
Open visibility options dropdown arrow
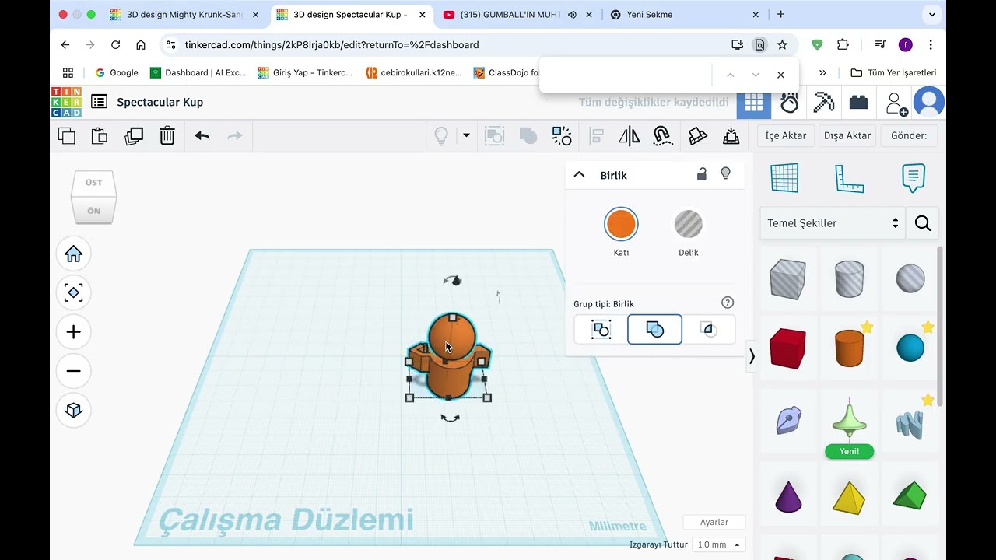(x=466, y=135)
